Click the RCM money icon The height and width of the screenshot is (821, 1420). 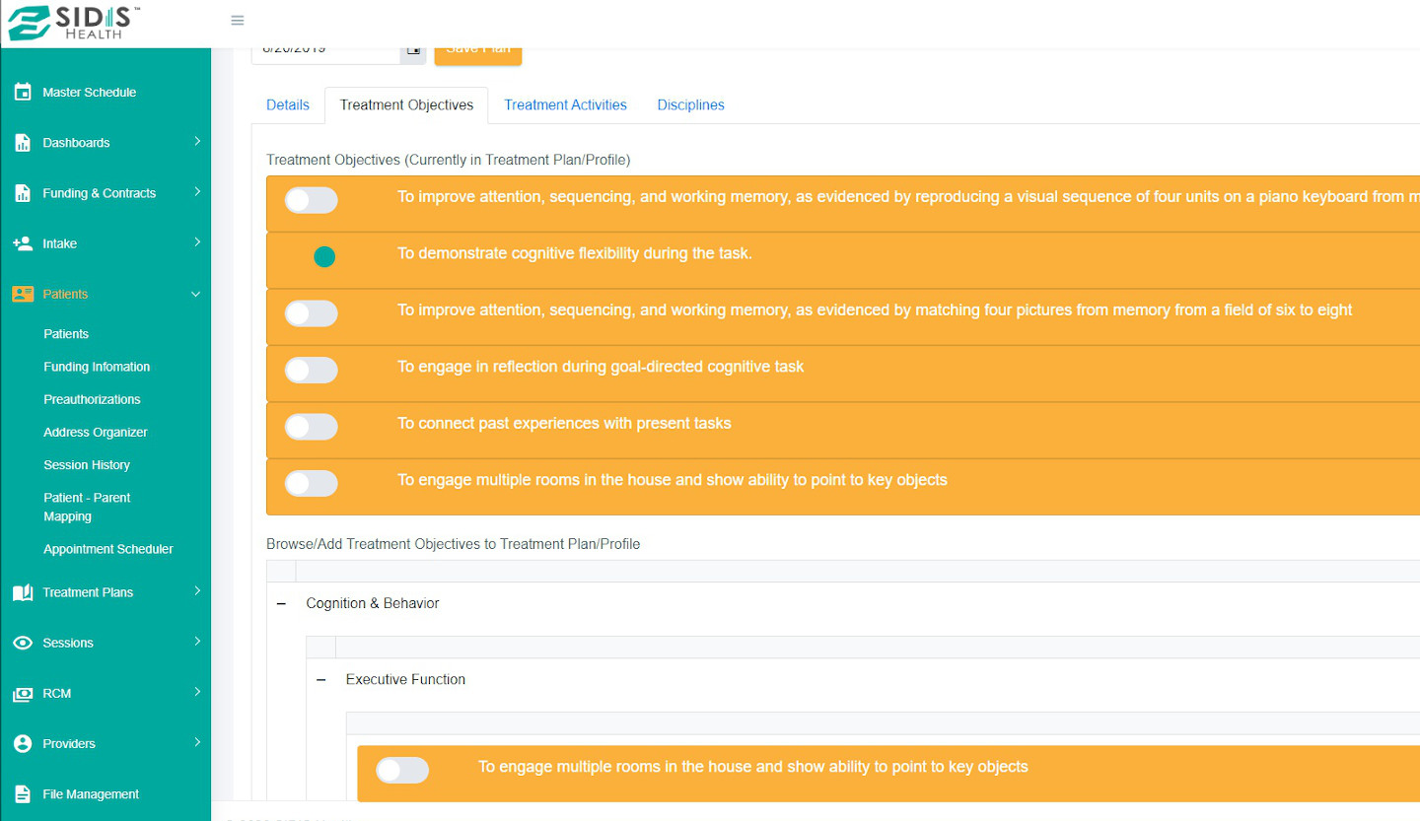(23, 694)
